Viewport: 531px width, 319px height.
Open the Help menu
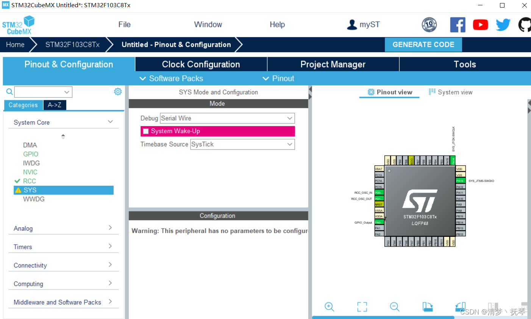point(277,25)
